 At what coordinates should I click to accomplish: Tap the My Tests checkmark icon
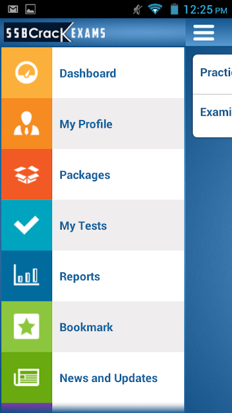point(26,225)
